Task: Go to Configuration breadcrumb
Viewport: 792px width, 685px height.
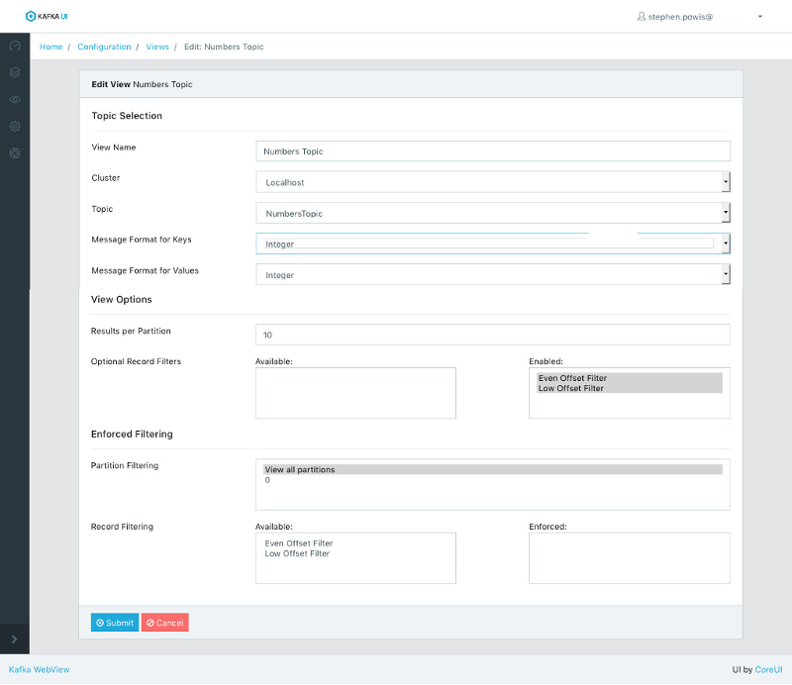Action: [104, 47]
